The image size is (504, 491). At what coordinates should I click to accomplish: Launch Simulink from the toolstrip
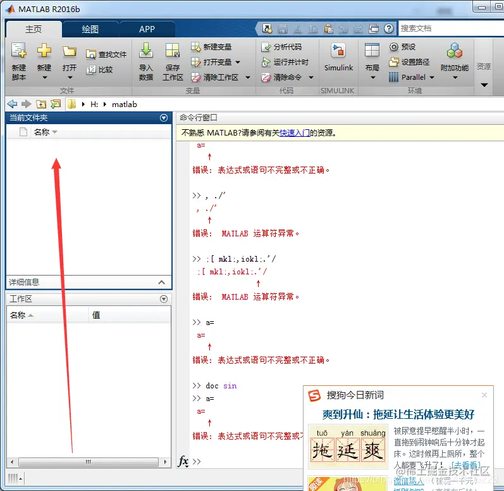tap(338, 57)
